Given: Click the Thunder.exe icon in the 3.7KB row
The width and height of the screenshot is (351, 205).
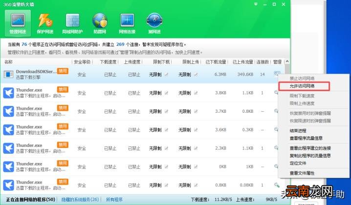Looking at the screenshot, I should click(8, 111).
